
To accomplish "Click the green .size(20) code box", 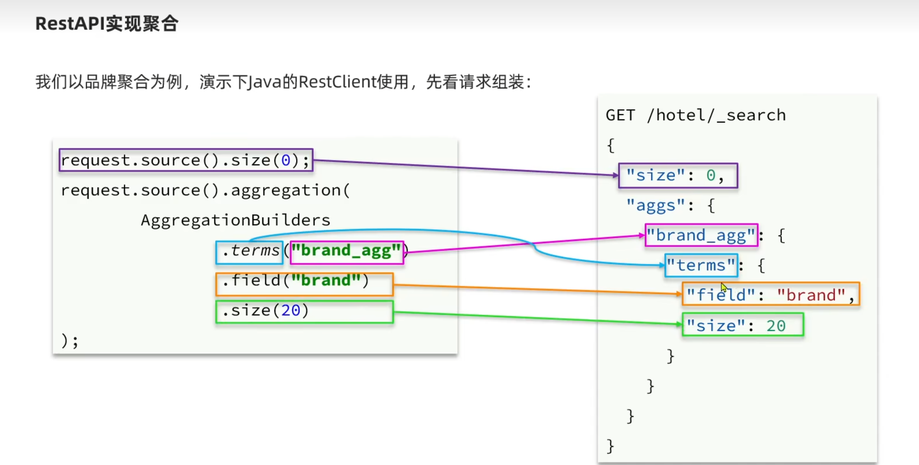I will 304,312.
